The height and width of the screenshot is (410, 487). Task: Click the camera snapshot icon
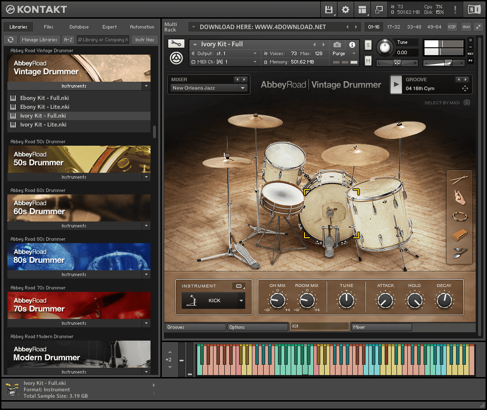337,44
